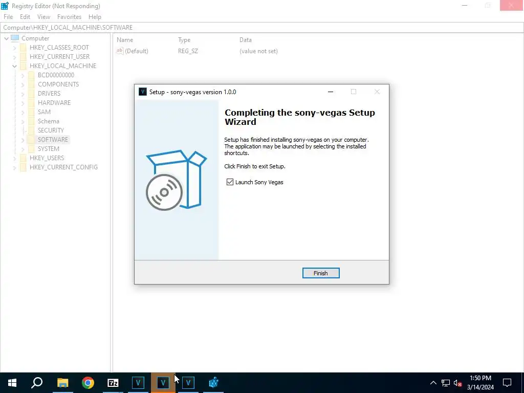The width and height of the screenshot is (524, 393).
Task: Collapse the HKEY_LOCAL_MACHINE chevron
Action: pyautogui.click(x=14, y=66)
